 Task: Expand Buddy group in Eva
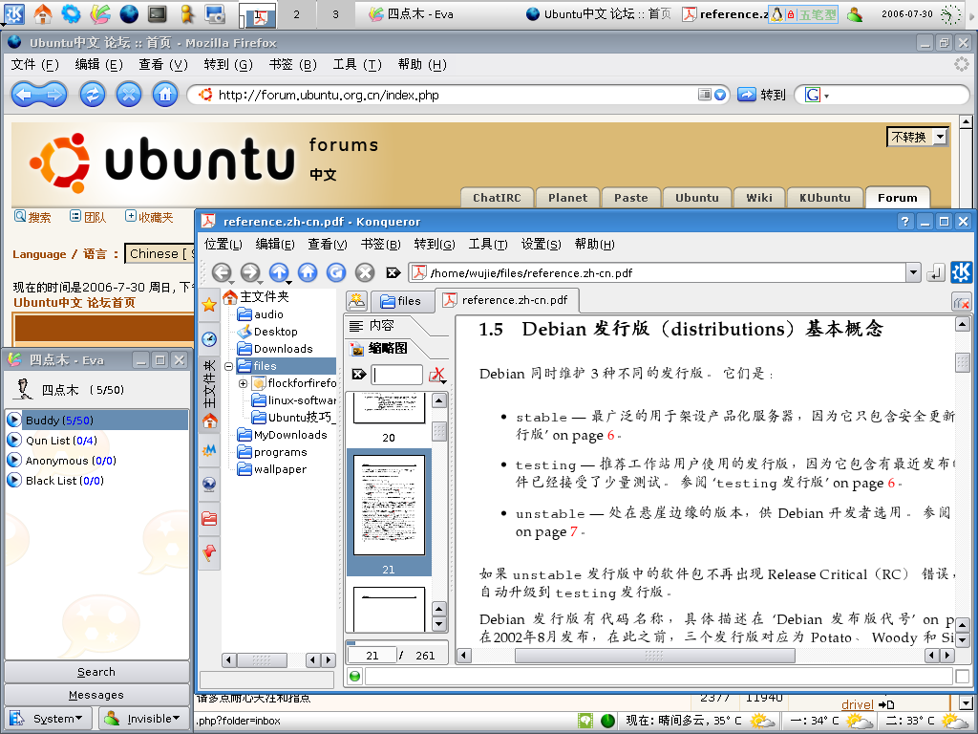[13, 421]
